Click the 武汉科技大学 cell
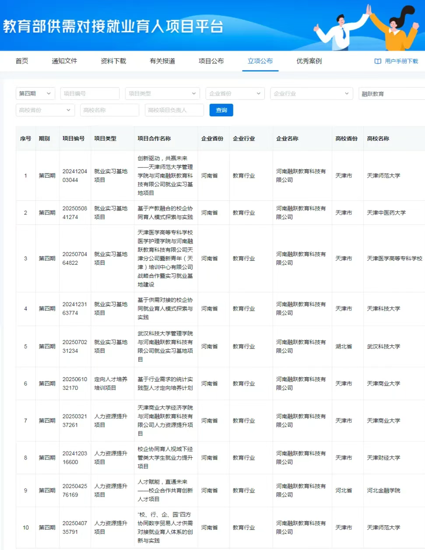Image resolution: width=425 pixels, height=550 pixels. 383,347
